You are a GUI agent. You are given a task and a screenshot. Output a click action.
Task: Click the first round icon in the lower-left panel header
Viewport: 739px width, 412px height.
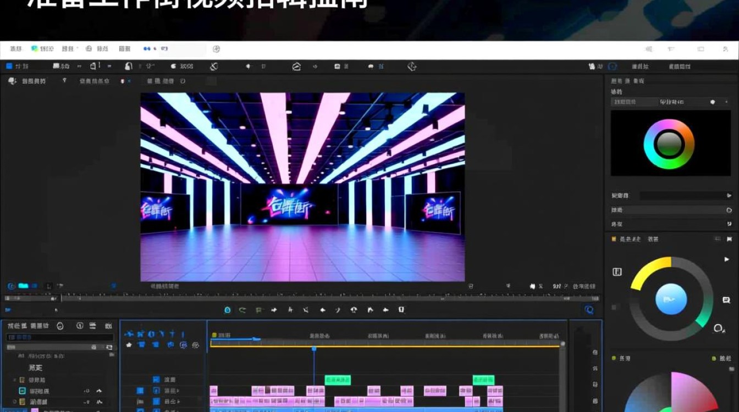[60, 326]
